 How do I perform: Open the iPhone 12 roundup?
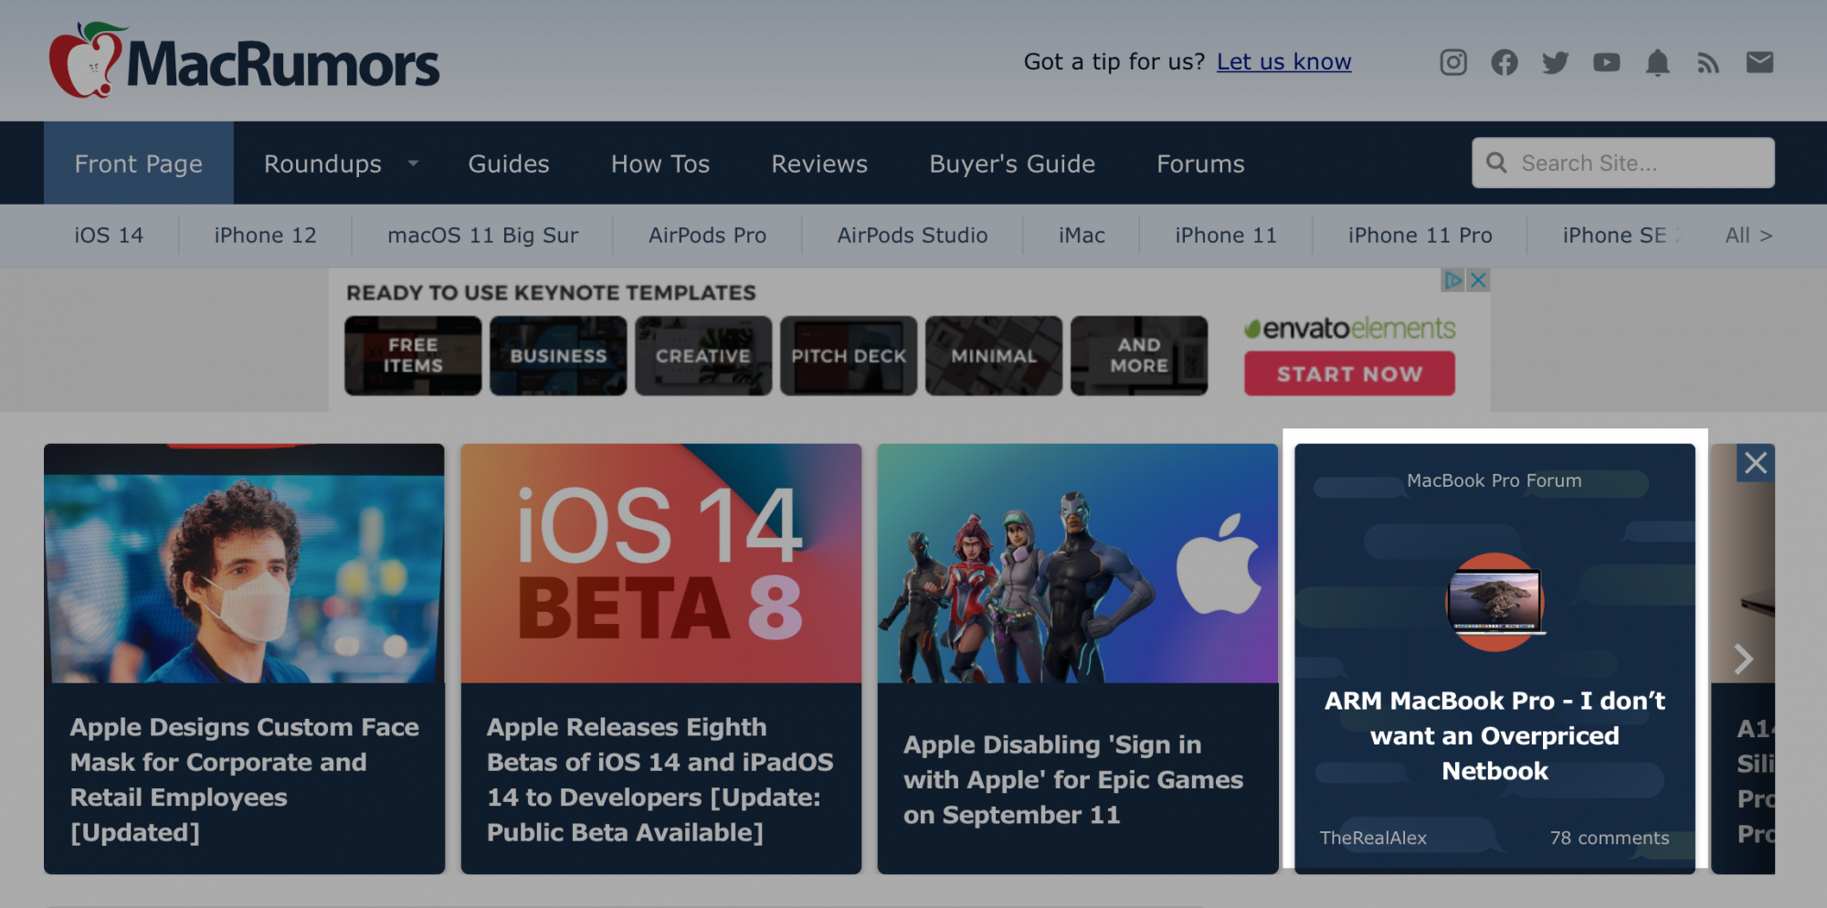265,236
